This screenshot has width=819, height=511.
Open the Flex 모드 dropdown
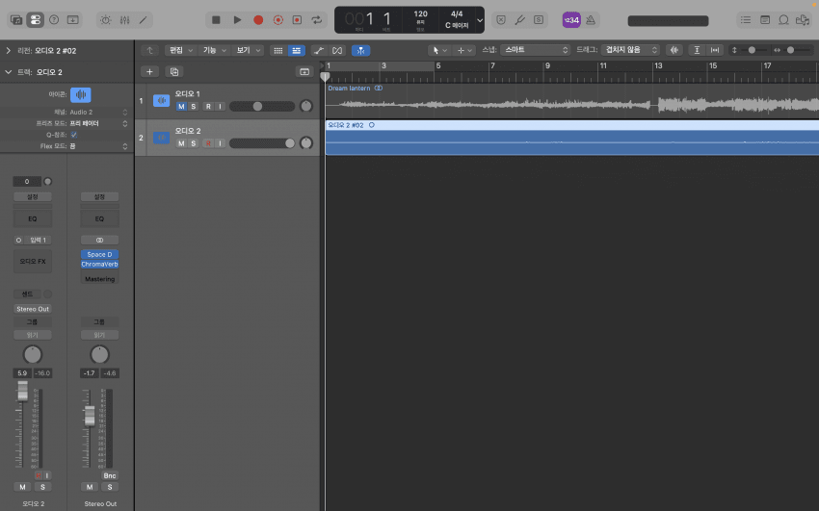pyautogui.click(x=98, y=146)
